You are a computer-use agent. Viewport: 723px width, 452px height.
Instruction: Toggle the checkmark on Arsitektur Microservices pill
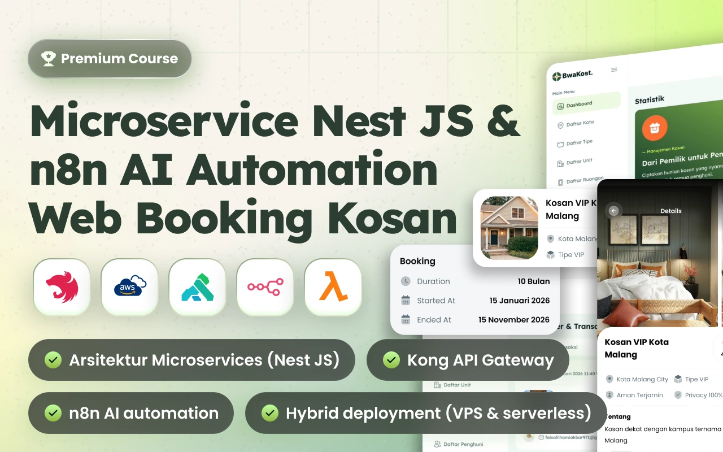53,360
